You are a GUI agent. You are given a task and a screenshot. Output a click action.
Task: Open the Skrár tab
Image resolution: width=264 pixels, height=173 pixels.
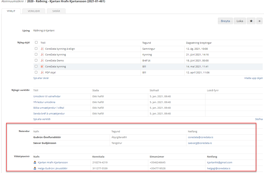pyautogui.click(x=56, y=11)
